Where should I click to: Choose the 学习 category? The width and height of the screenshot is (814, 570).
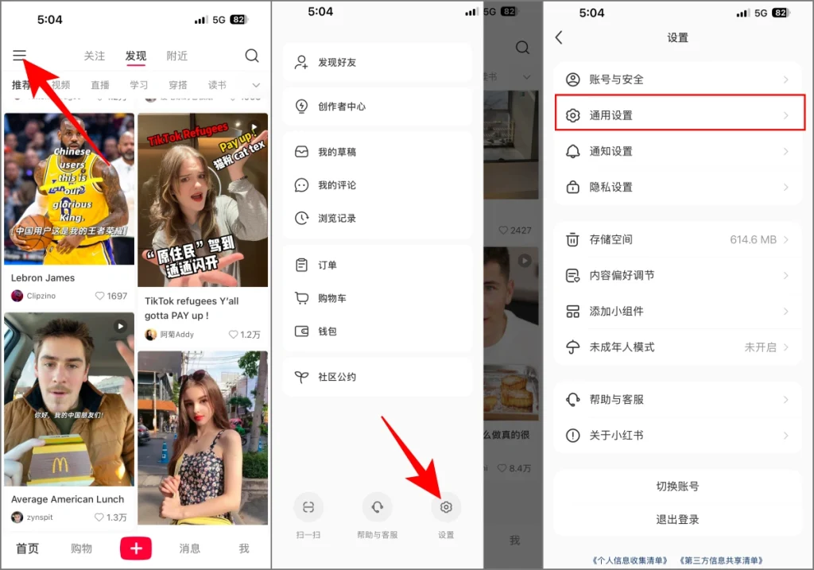tap(139, 84)
